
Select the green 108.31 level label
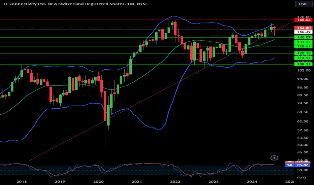pyautogui.click(x=303, y=64)
